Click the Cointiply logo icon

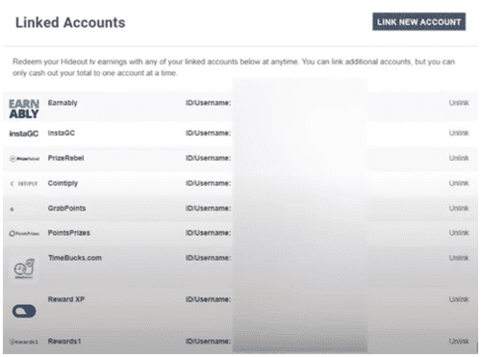point(24,184)
